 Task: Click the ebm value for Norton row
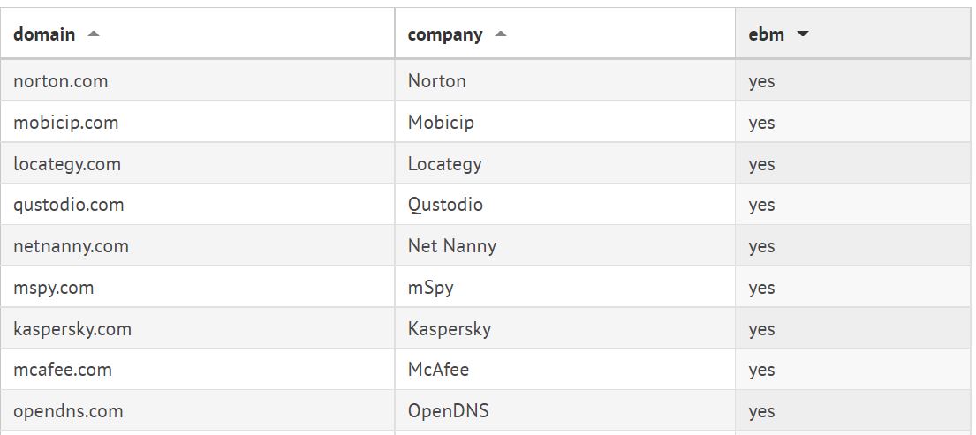click(x=761, y=81)
